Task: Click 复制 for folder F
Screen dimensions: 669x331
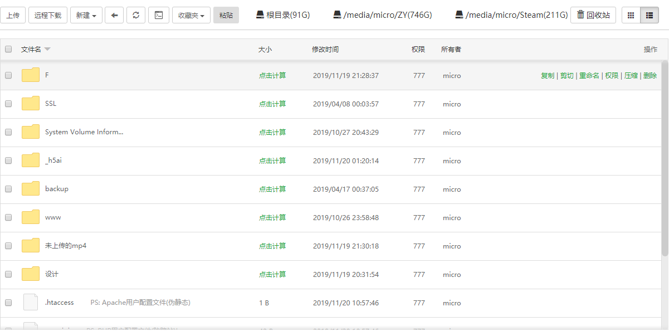Action: tap(548, 76)
